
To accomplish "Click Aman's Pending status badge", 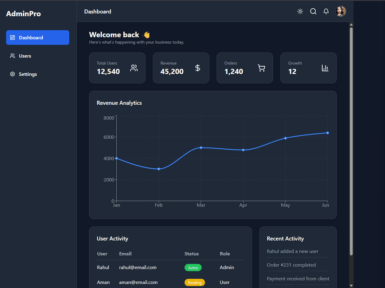I will (x=194, y=282).
